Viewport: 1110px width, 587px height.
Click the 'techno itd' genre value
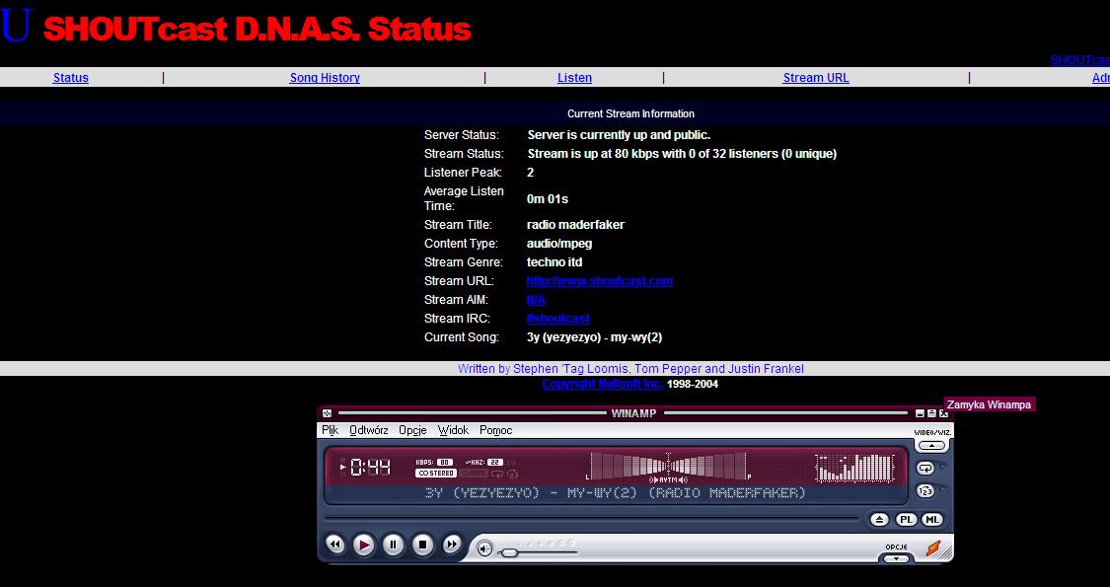(555, 262)
